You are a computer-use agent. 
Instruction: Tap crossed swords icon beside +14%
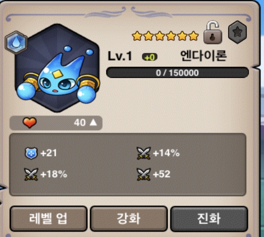[144, 153]
